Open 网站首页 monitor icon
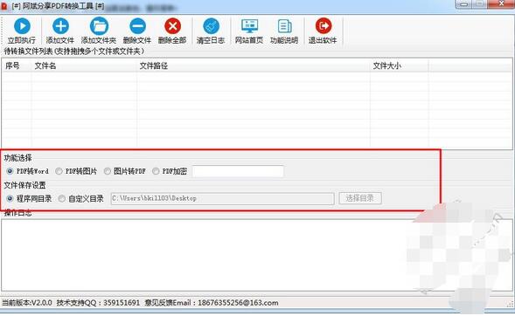 click(249, 26)
